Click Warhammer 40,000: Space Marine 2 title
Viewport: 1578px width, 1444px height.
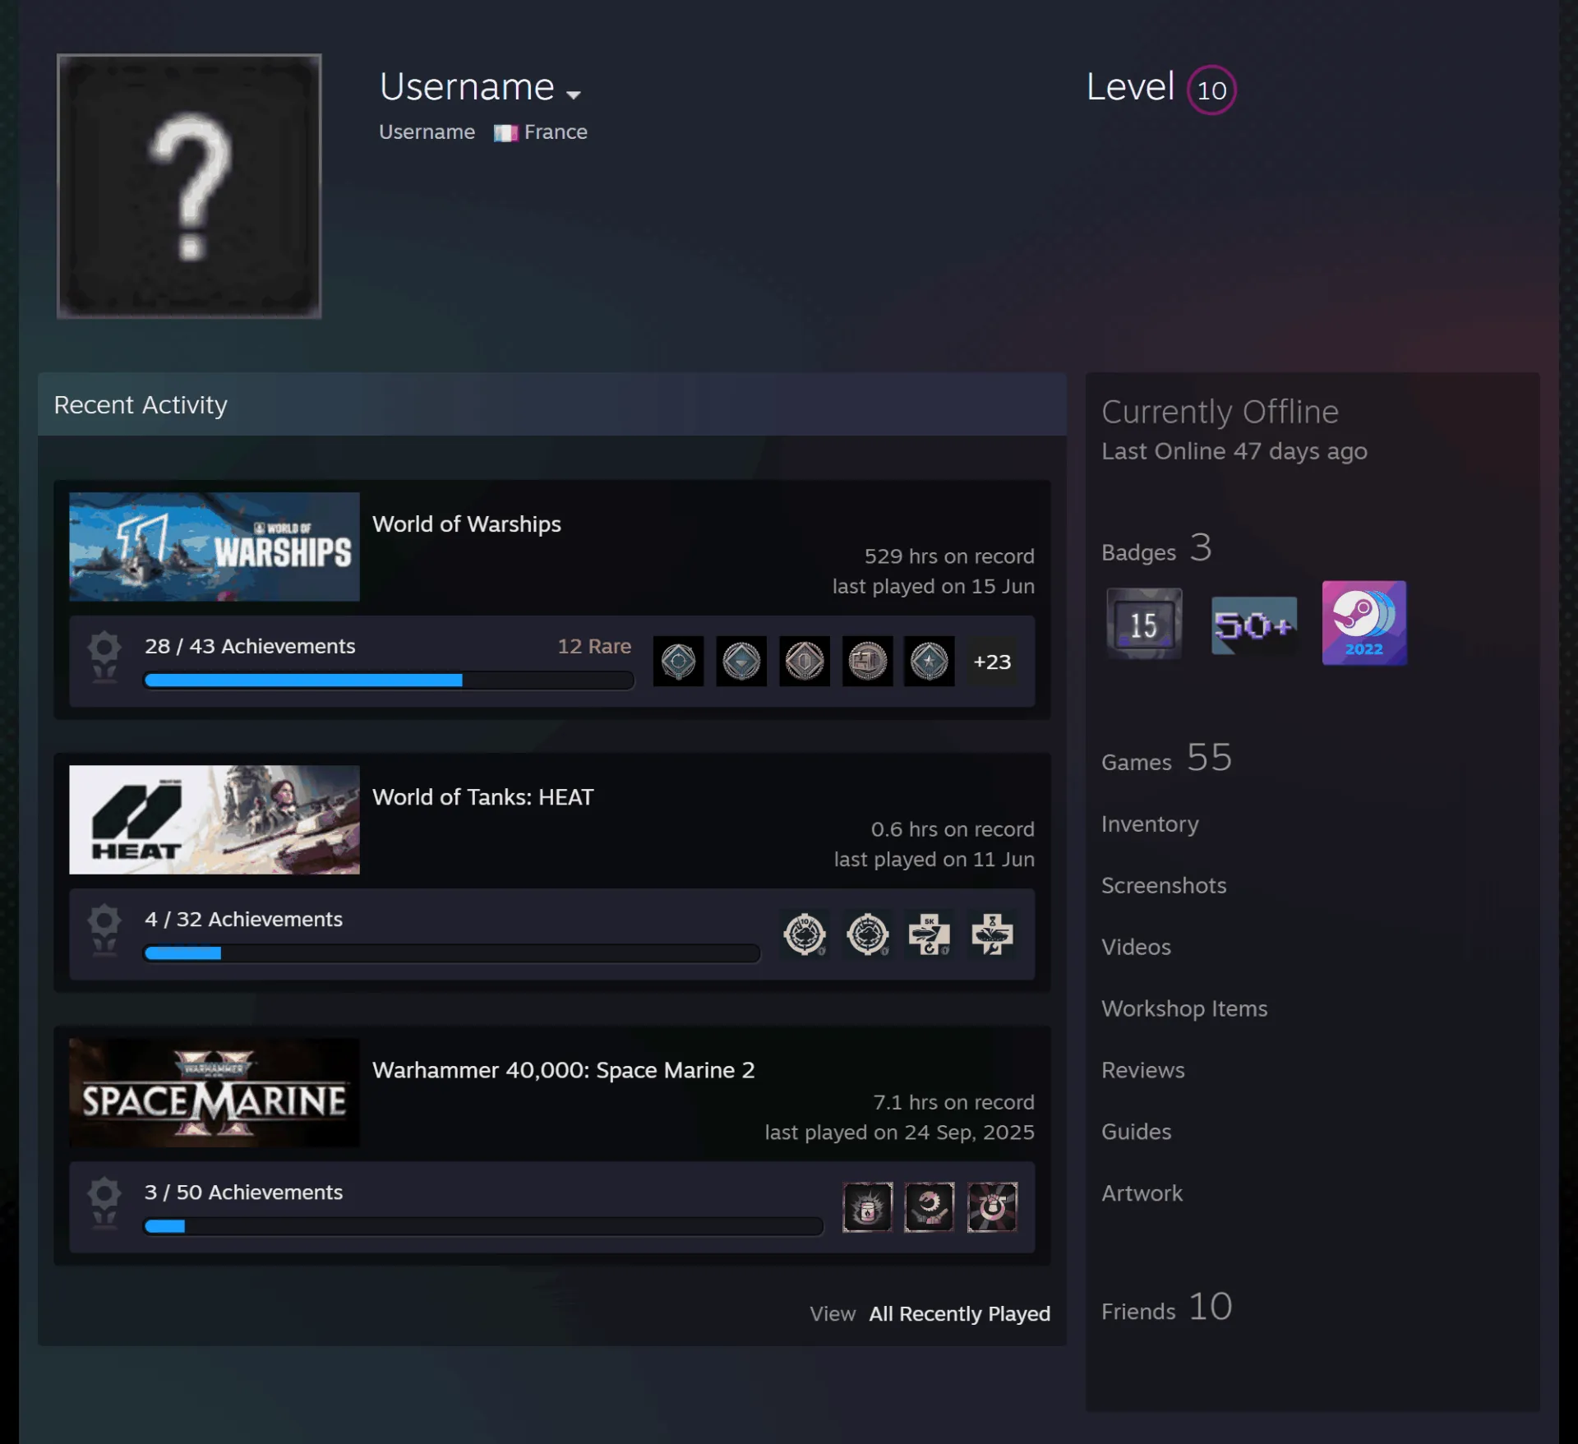pyautogui.click(x=563, y=1070)
